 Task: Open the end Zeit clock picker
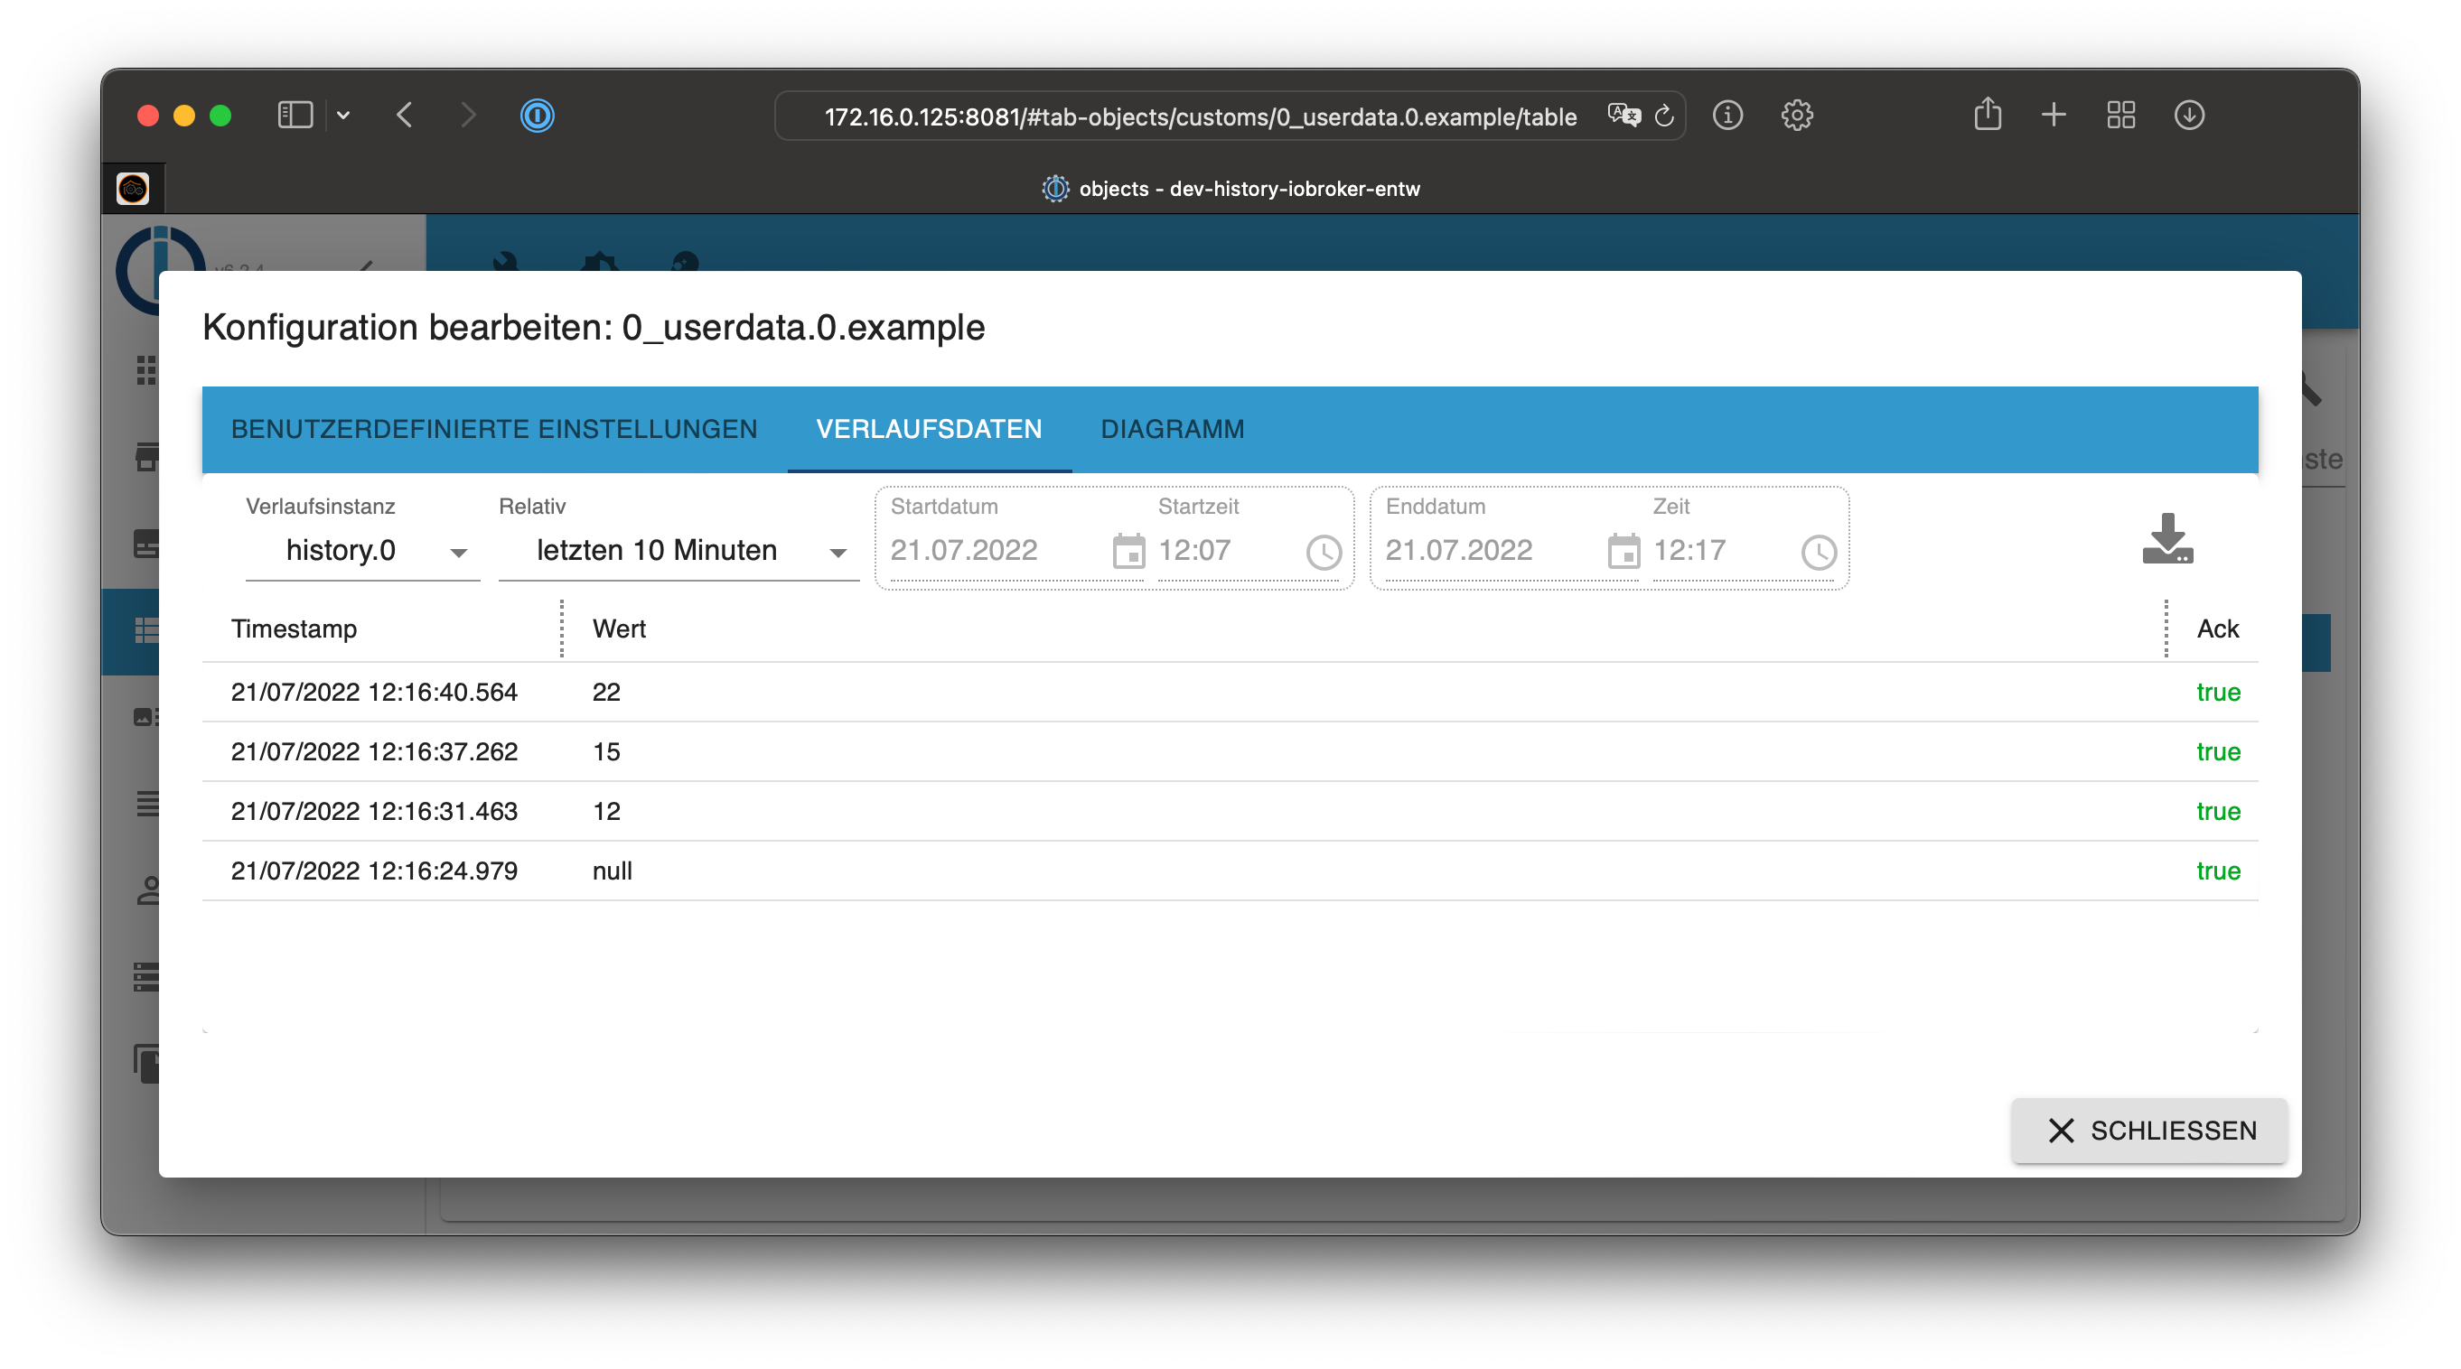[x=1819, y=551]
